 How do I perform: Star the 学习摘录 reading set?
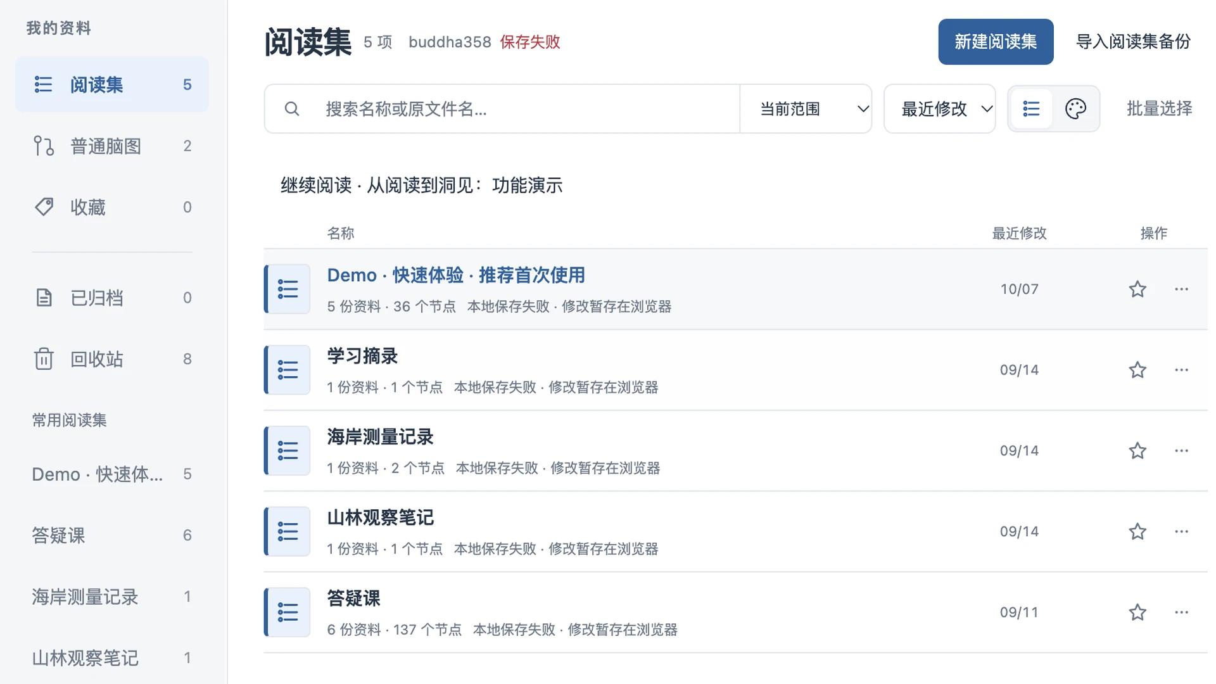point(1137,370)
